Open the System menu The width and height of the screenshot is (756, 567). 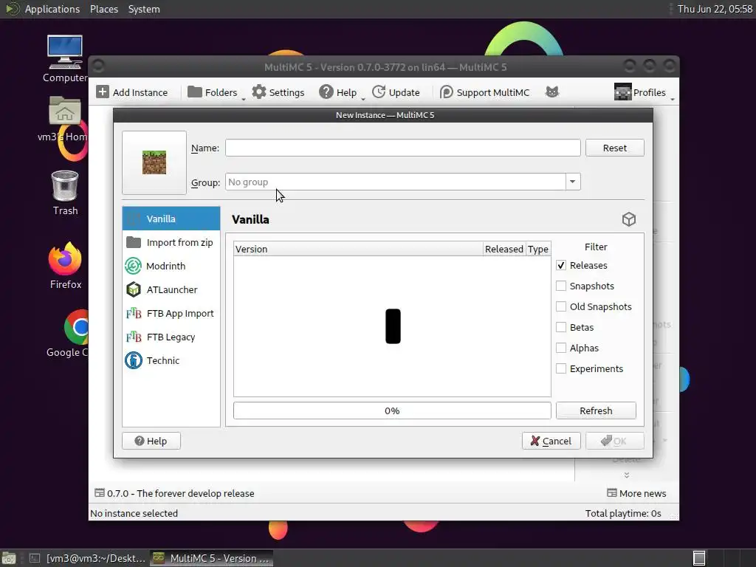[x=144, y=9]
